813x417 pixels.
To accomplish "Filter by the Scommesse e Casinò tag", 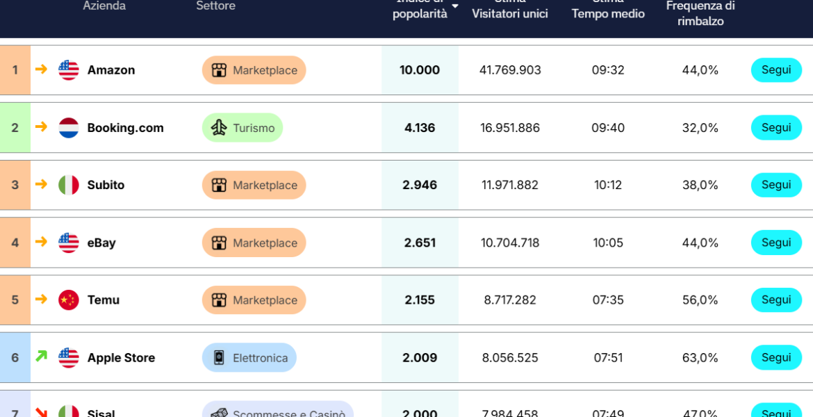I will click(278, 410).
